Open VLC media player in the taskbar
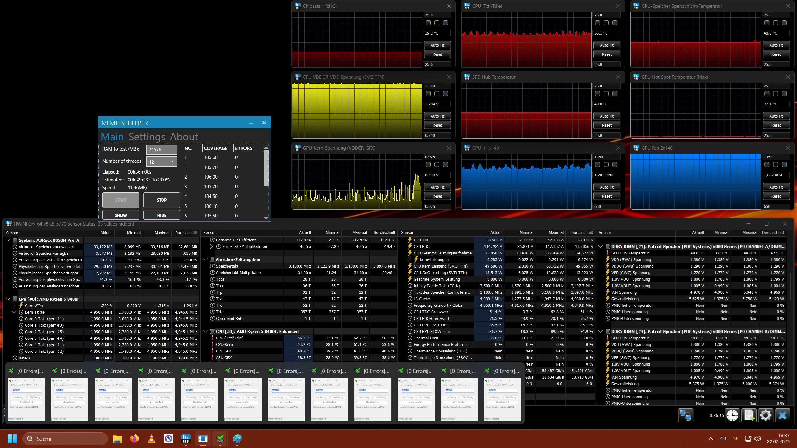The image size is (797, 448). pyautogui.click(x=152, y=439)
